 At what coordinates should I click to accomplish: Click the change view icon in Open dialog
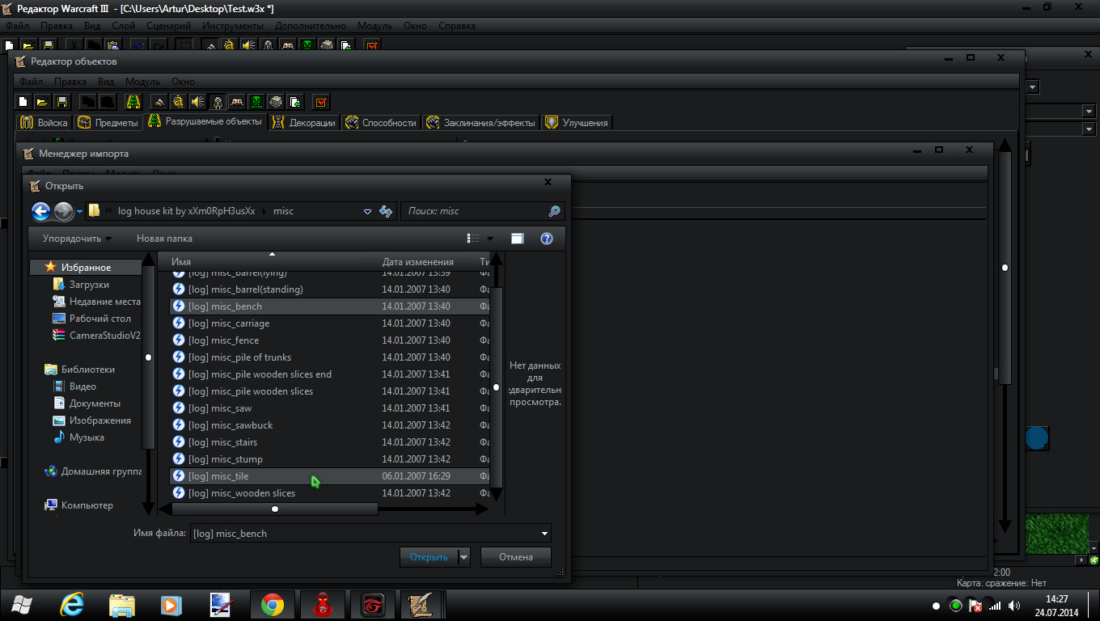tap(473, 239)
